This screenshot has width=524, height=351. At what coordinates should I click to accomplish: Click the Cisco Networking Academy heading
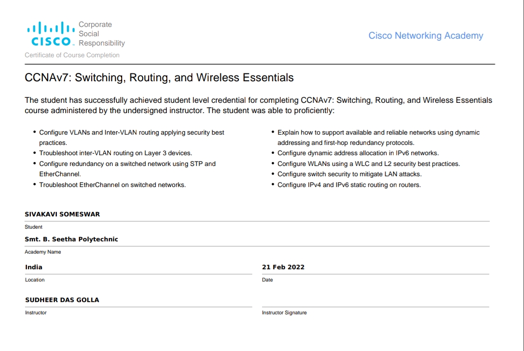click(425, 36)
